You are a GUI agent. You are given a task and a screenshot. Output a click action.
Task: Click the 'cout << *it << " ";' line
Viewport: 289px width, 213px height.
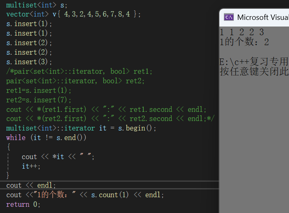coord(58,157)
